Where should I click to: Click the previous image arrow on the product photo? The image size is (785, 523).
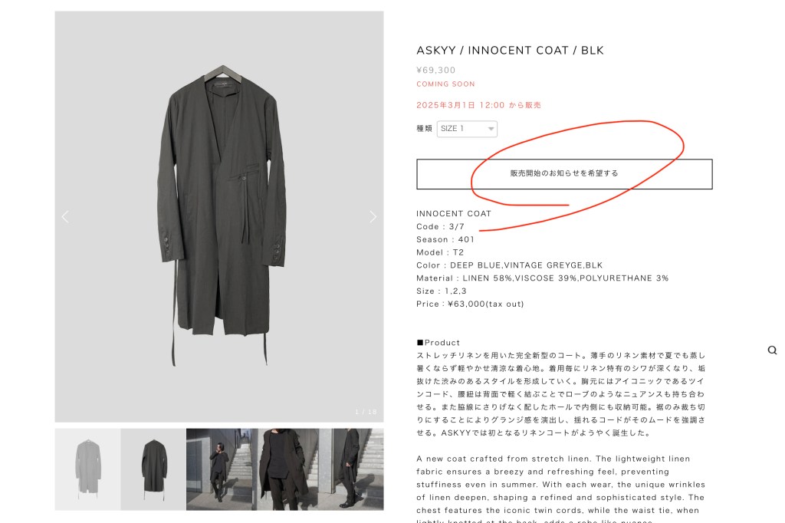(65, 217)
